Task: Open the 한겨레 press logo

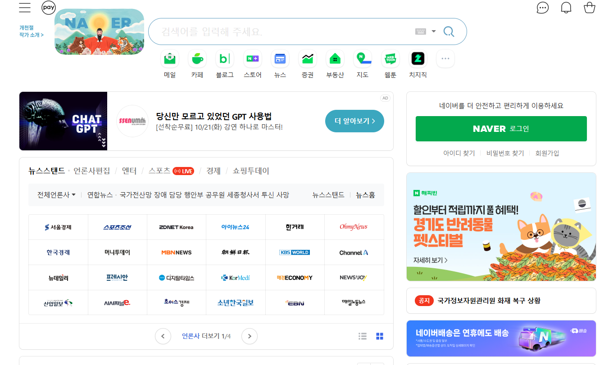Action: (295, 227)
